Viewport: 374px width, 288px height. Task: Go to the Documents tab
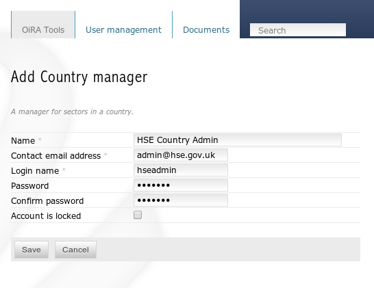point(206,30)
